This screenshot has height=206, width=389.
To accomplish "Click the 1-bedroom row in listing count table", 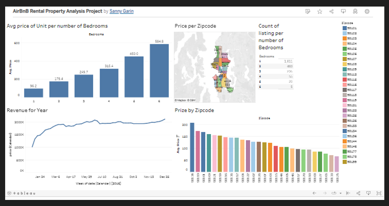I will pyautogui.click(x=276, y=61).
